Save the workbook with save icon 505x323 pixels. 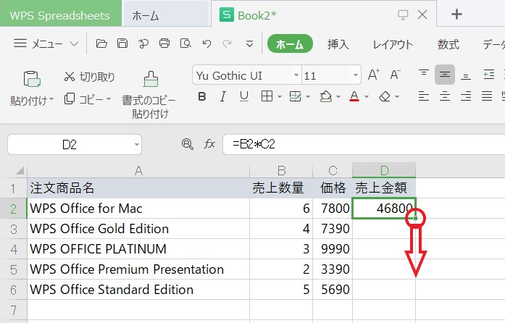(x=122, y=43)
